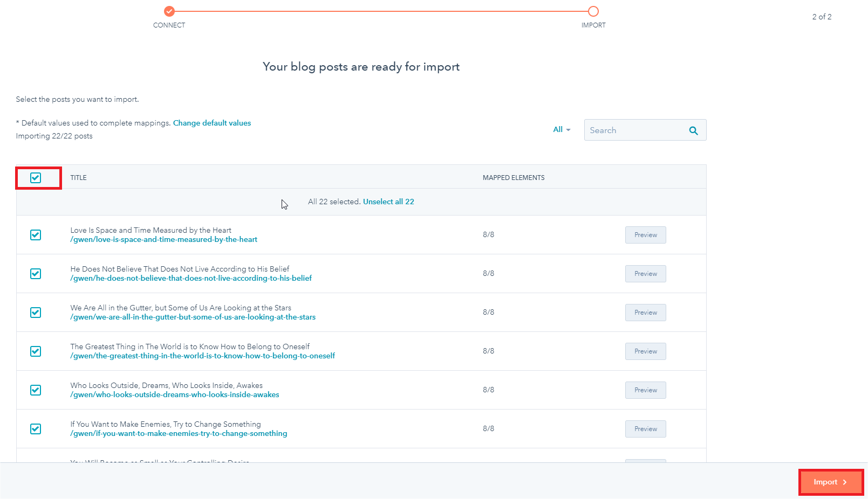
Task: Click the Import step circle
Action: 593,11
